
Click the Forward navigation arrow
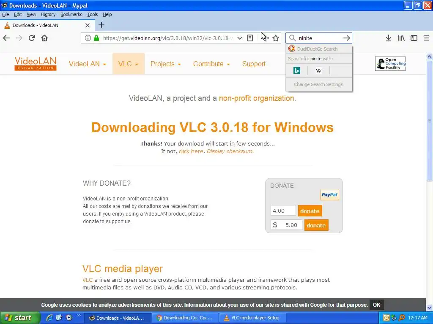[x=19, y=38]
